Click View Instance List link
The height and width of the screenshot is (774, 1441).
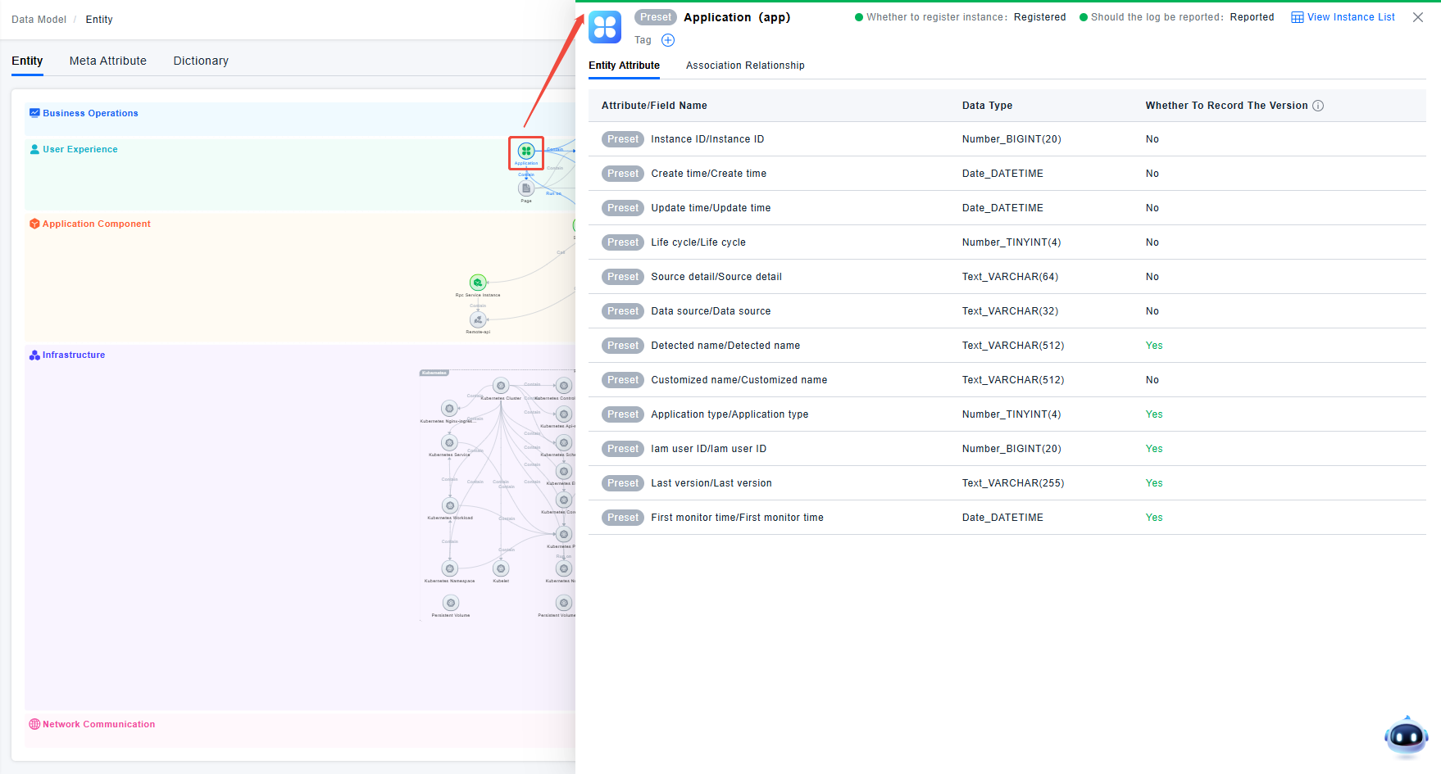click(x=1343, y=17)
